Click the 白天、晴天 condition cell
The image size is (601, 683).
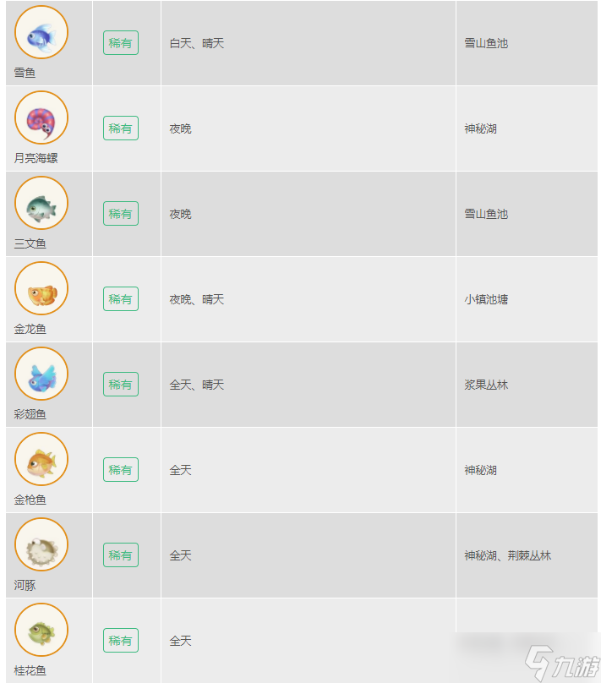[x=197, y=43]
